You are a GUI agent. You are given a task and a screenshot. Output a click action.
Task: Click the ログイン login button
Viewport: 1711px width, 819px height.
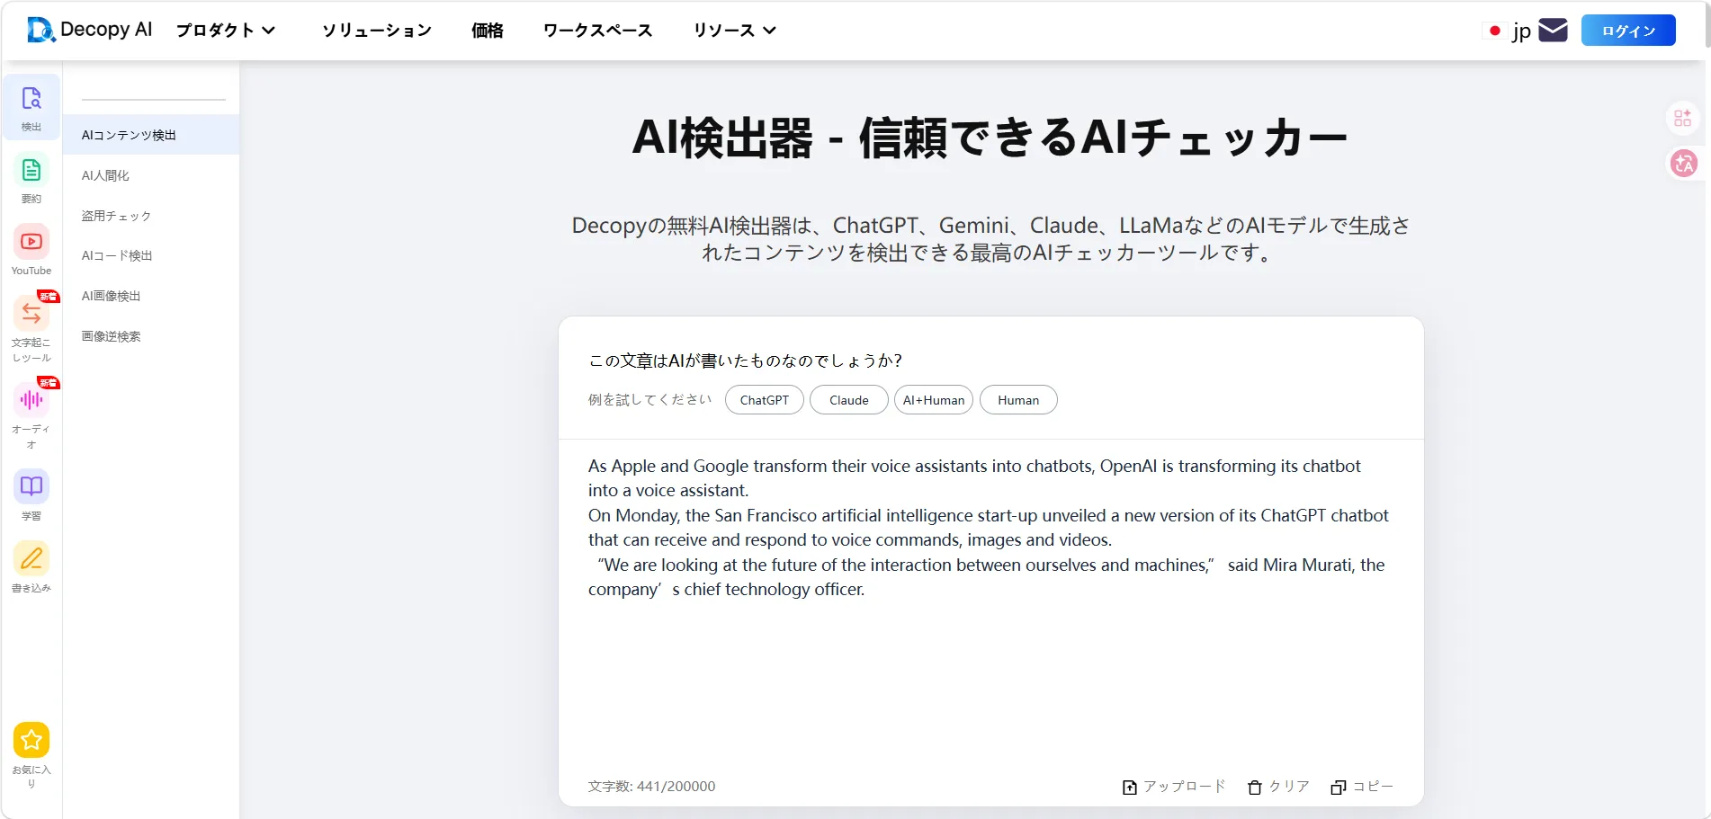click(1628, 31)
